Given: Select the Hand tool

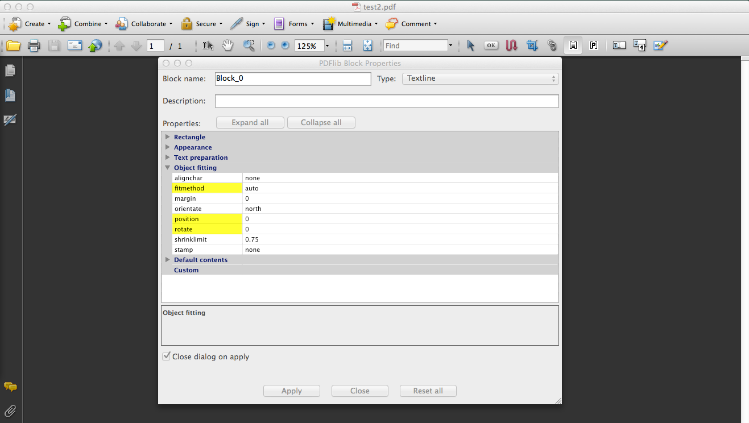Looking at the screenshot, I should (x=227, y=45).
